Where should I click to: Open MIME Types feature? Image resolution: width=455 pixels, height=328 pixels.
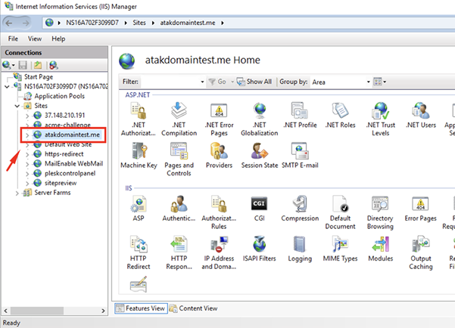[340, 249]
